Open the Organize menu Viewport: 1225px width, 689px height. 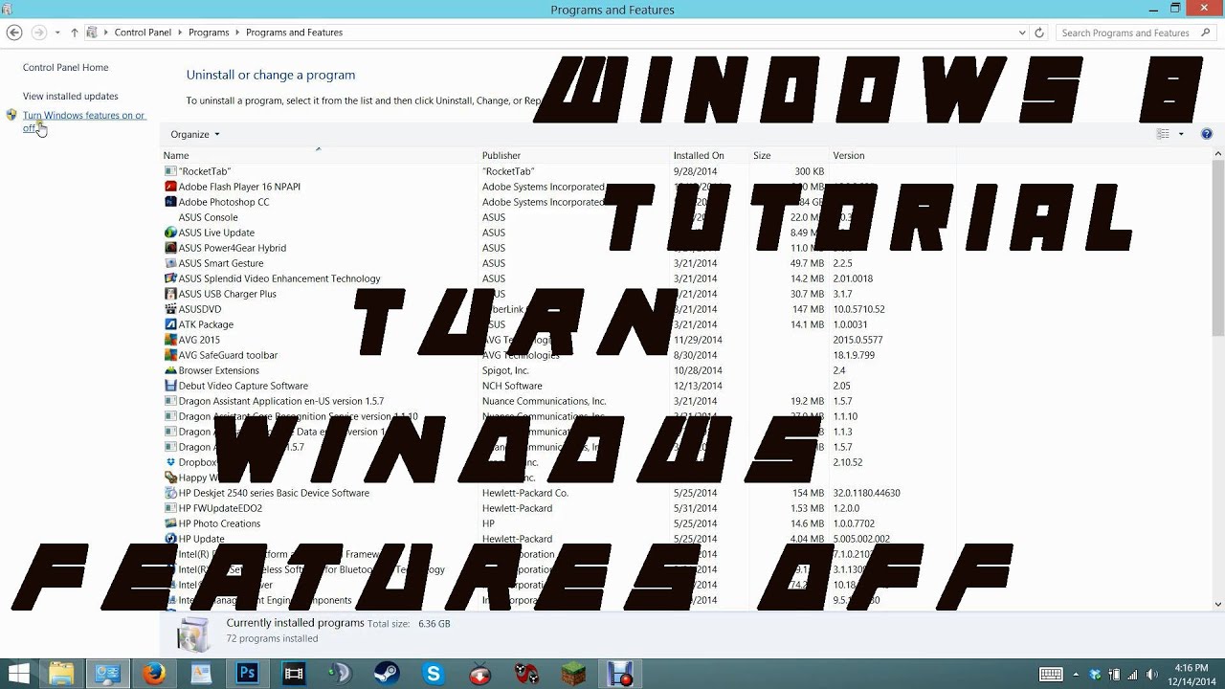195,134
